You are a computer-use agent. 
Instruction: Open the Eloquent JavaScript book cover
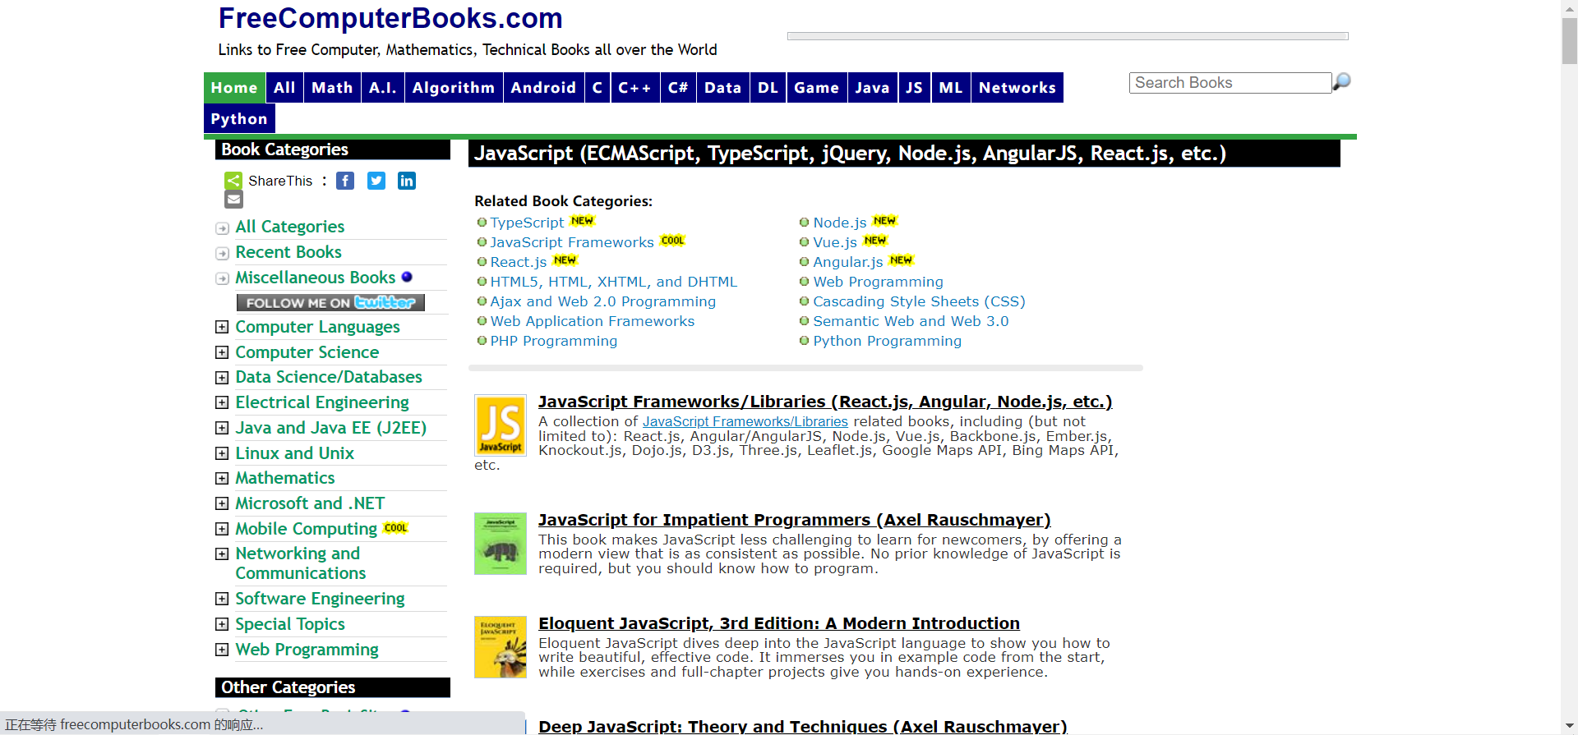click(x=500, y=647)
